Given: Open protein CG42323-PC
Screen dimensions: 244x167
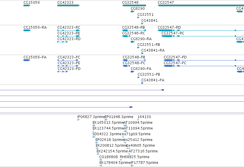Looking at the screenshot, I should [x=69, y=57].
